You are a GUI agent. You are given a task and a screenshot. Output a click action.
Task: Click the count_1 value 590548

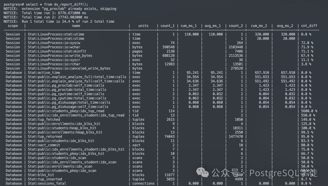[169, 47]
